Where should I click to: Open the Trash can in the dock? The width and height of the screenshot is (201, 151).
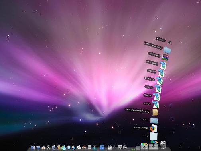pyautogui.click(x=163, y=145)
